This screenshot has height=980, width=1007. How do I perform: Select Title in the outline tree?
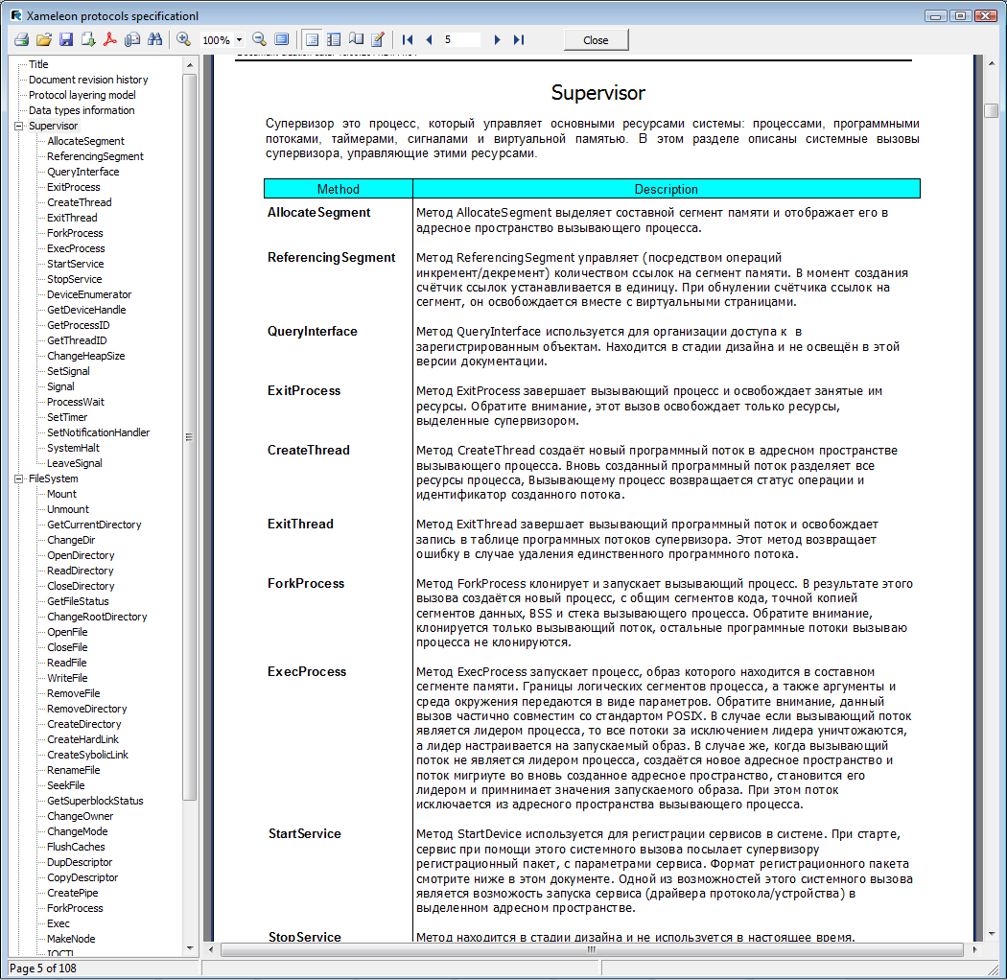tap(38, 64)
